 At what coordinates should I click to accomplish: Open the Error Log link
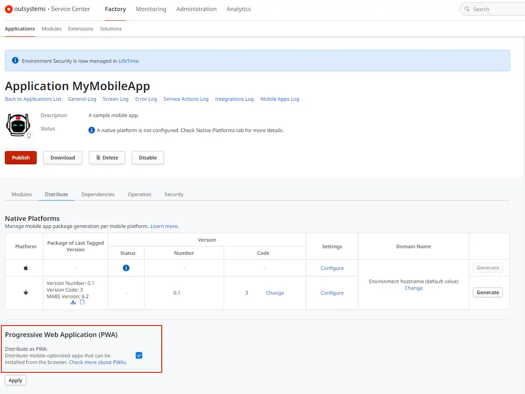146,99
